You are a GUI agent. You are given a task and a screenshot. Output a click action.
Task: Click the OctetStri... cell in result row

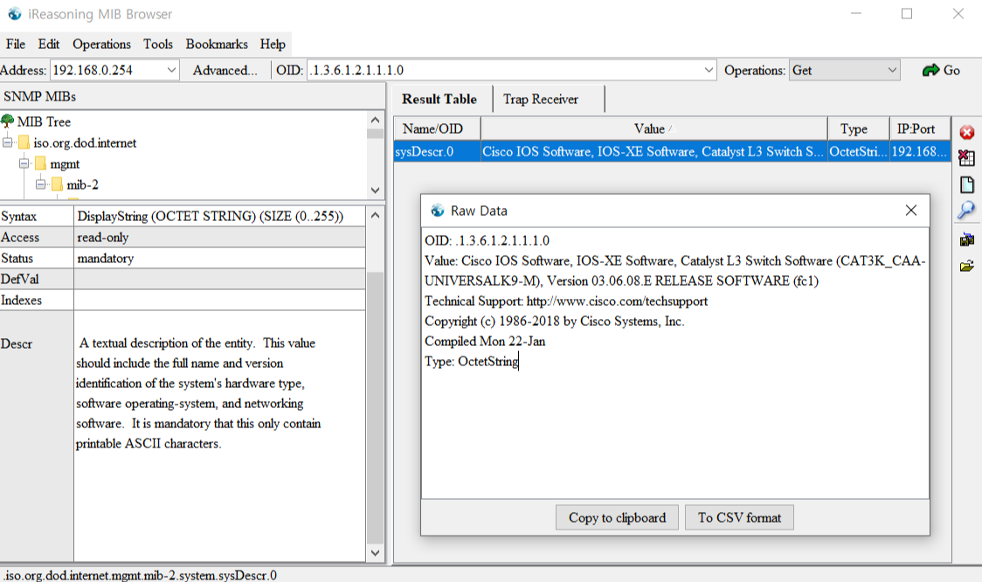pos(858,151)
